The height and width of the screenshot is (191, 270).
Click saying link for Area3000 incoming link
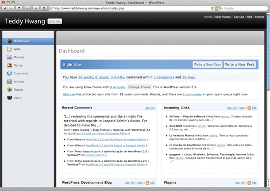[202, 126]
